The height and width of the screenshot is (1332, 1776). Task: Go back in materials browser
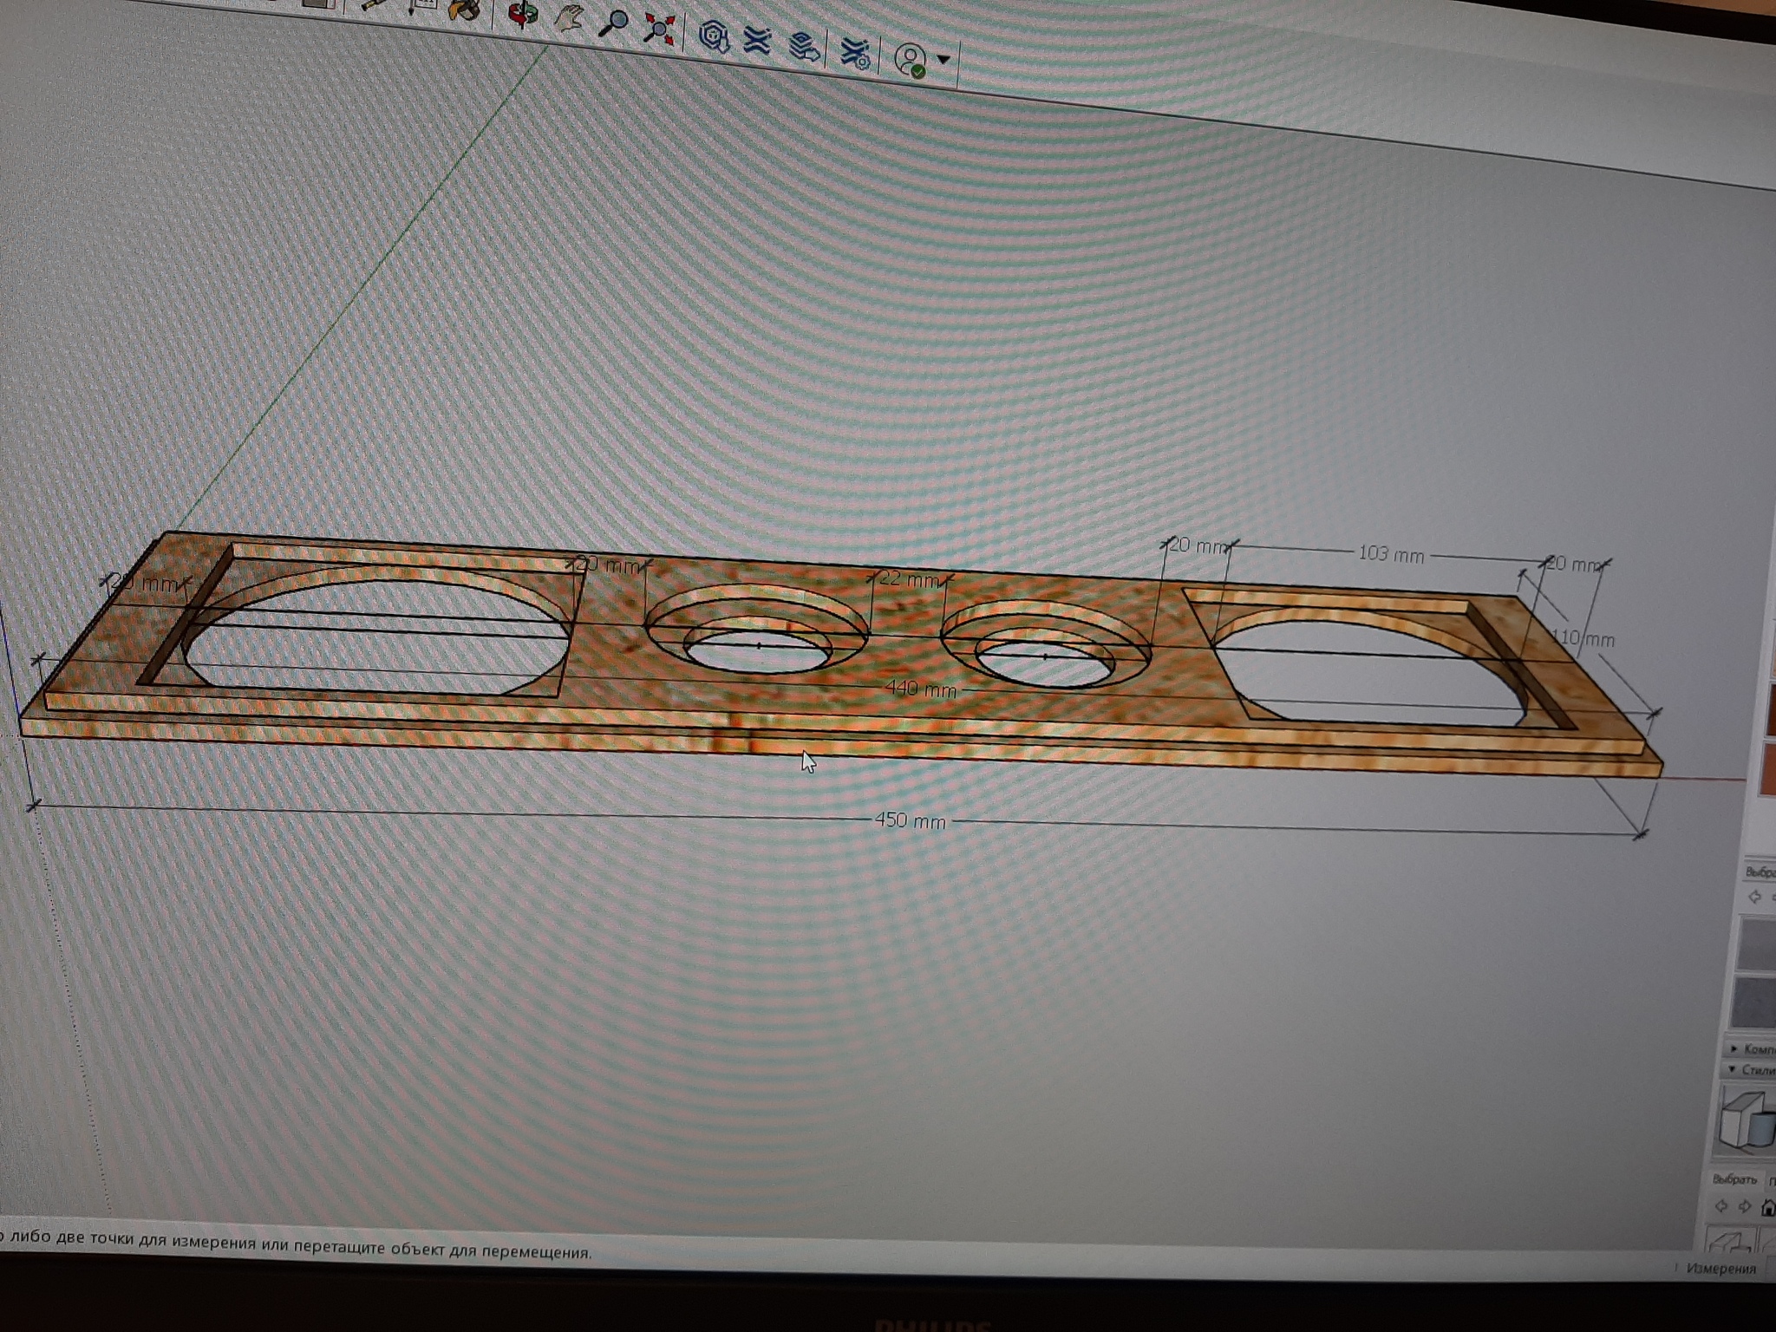(1755, 897)
